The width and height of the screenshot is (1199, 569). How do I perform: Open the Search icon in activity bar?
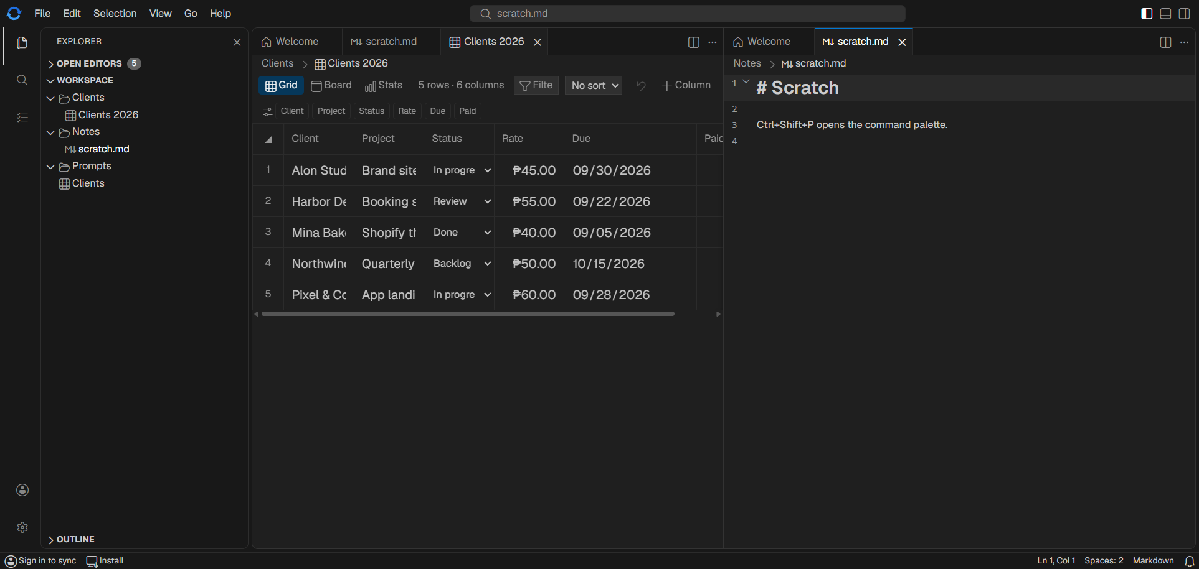point(22,80)
